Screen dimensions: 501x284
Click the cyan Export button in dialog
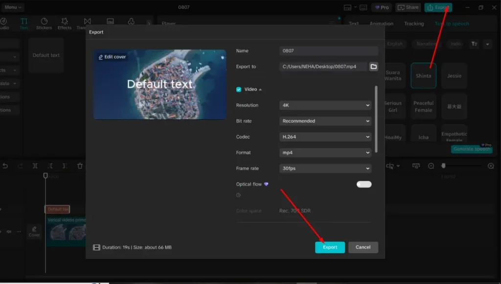(330, 247)
